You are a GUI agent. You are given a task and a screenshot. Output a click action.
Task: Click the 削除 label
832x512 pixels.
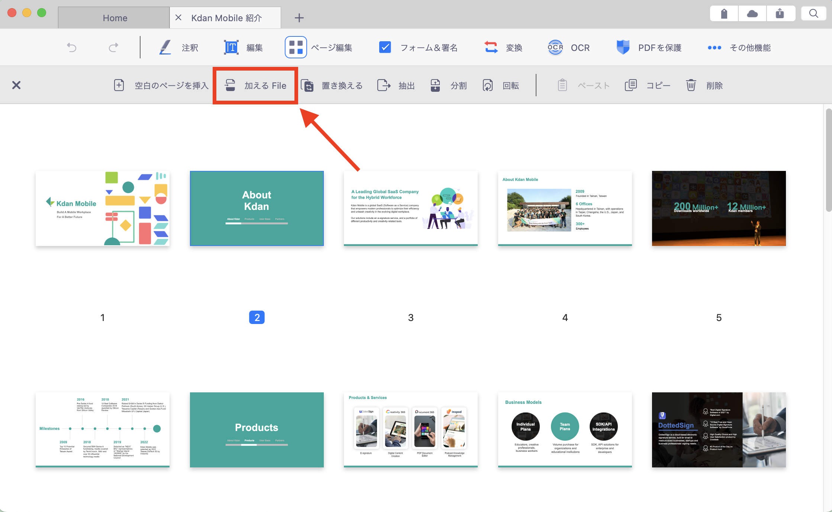[x=715, y=85]
